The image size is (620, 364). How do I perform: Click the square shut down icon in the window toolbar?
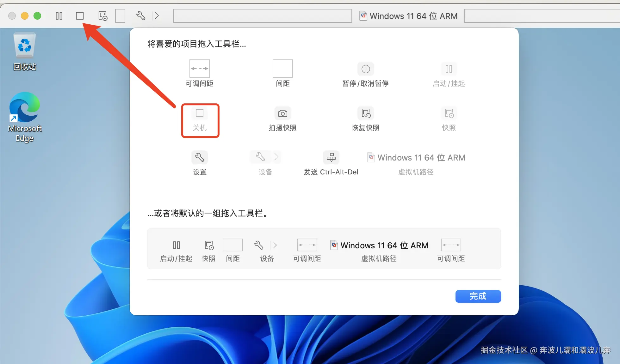tap(80, 16)
